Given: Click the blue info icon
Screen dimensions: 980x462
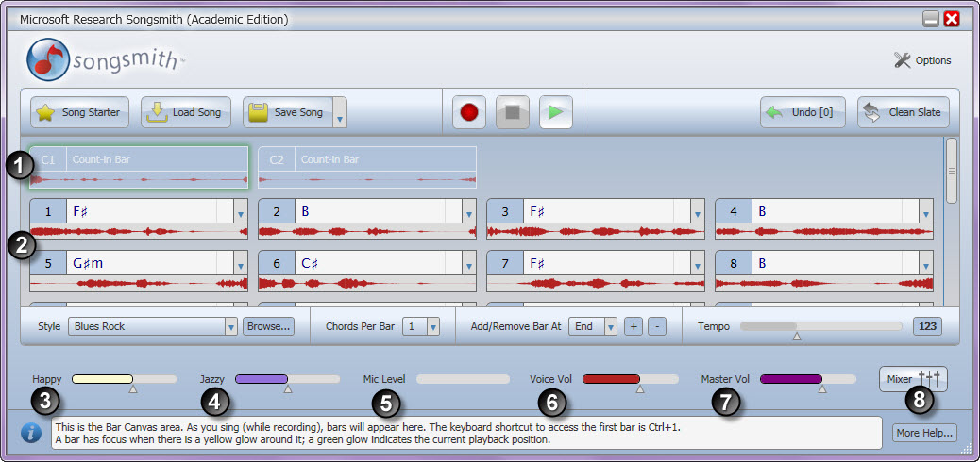Looking at the screenshot, I should [31, 432].
